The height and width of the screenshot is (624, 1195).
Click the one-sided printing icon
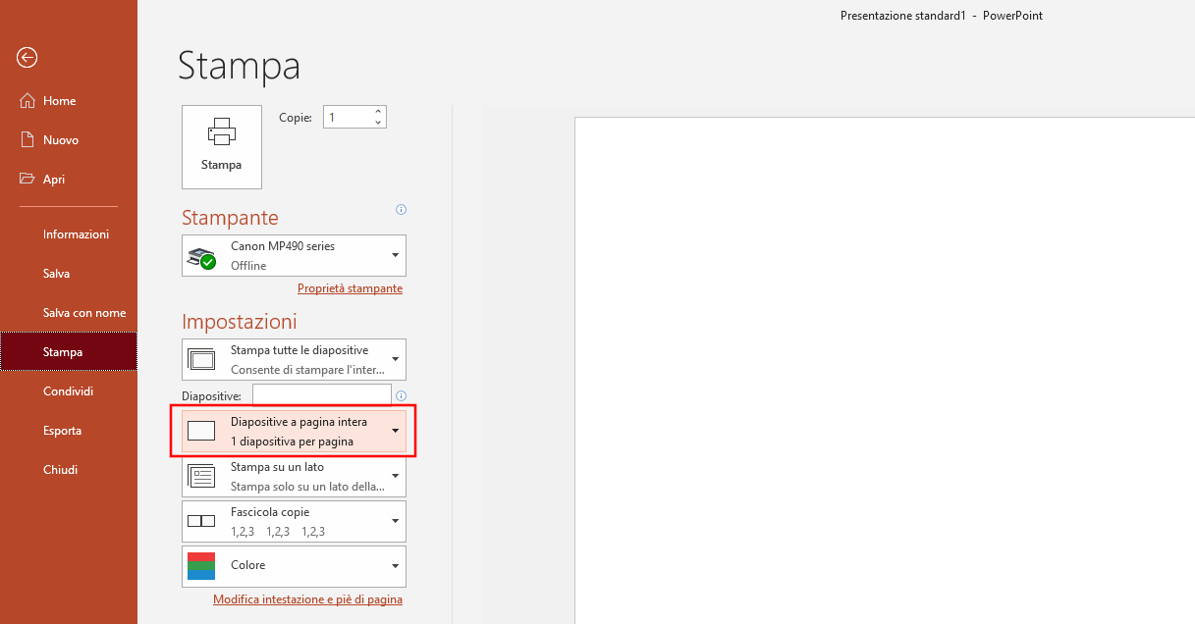tap(201, 477)
